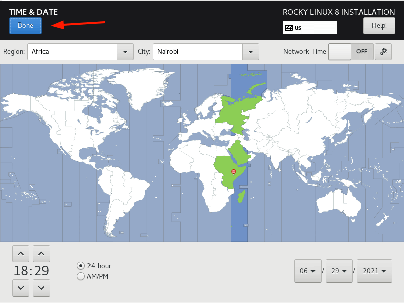The height and width of the screenshot is (303, 404).
Task: Open the day dropdown showing 29
Action: (x=339, y=271)
